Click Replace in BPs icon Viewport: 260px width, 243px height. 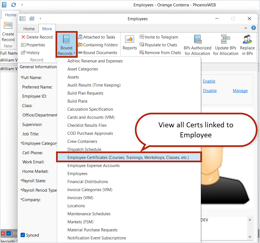pos(247,39)
